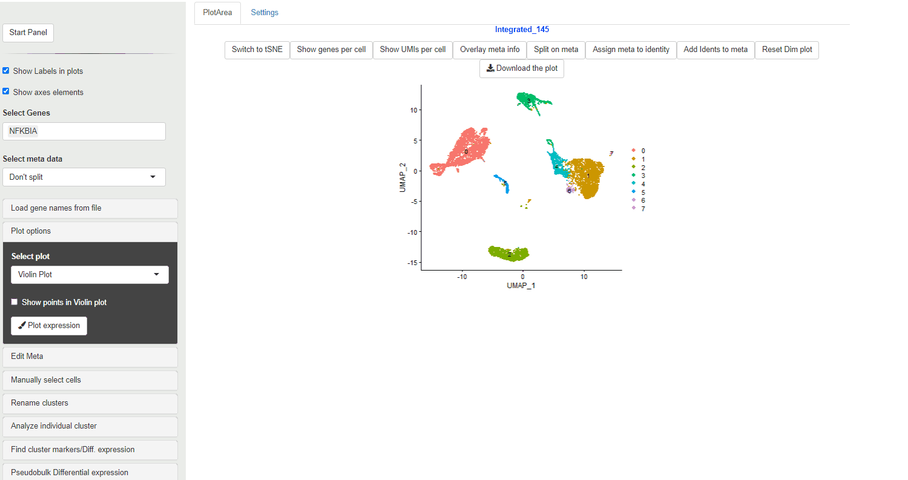Expand the Edit Meta section
This screenshot has height=480, width=908.
90,357
